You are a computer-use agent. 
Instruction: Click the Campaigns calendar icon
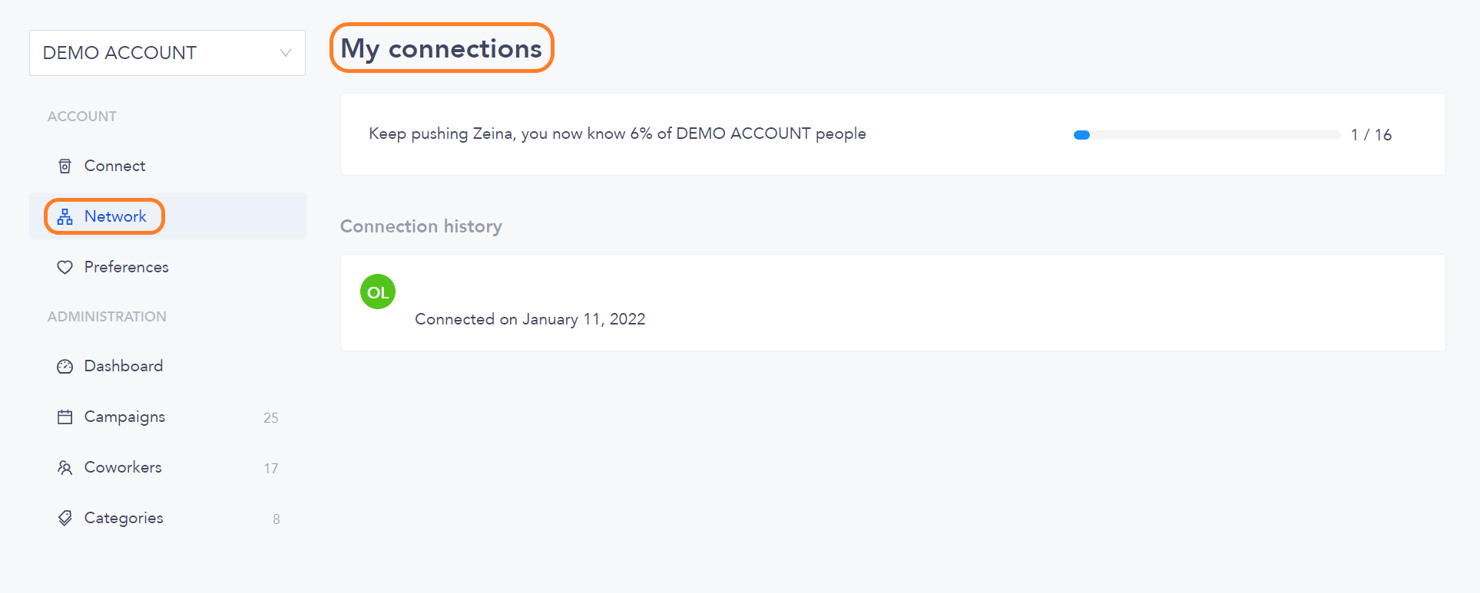(x=65, y=417)
